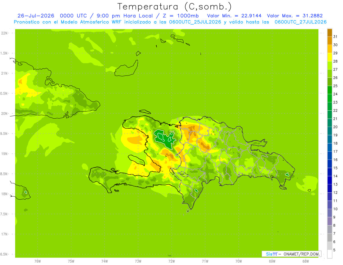This screenshot has width=343, height=265.
Task: Click the '76W' longitude label
Action: pos(37,261)
